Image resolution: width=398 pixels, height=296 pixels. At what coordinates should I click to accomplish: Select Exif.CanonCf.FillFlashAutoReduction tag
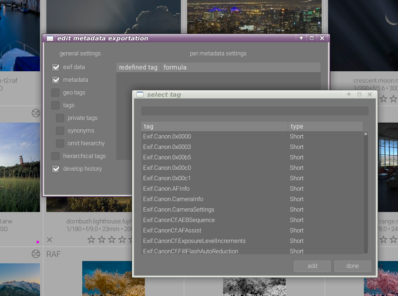click(252, 251)
